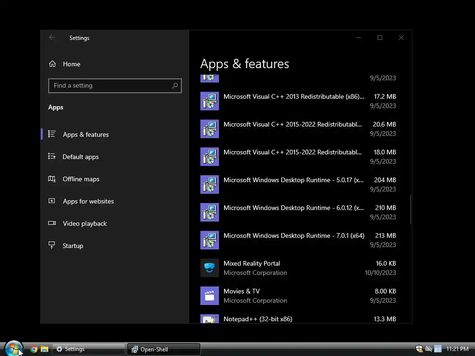Click the back arrow in Settings header
This screenshot has width=475, height=356.
pyautogui.click(x=52, y=37)
